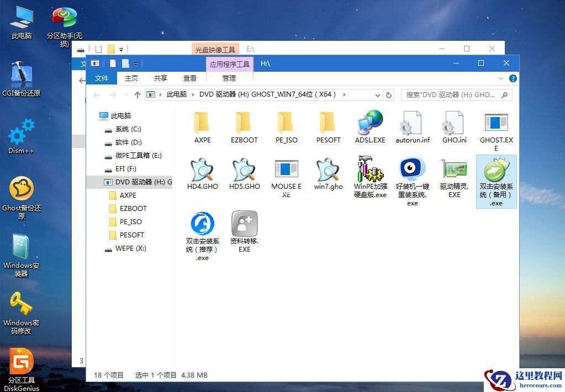This screenshot has width=565, height=392.
Task: Open ADSL.EXE
Action: point(370,125)
